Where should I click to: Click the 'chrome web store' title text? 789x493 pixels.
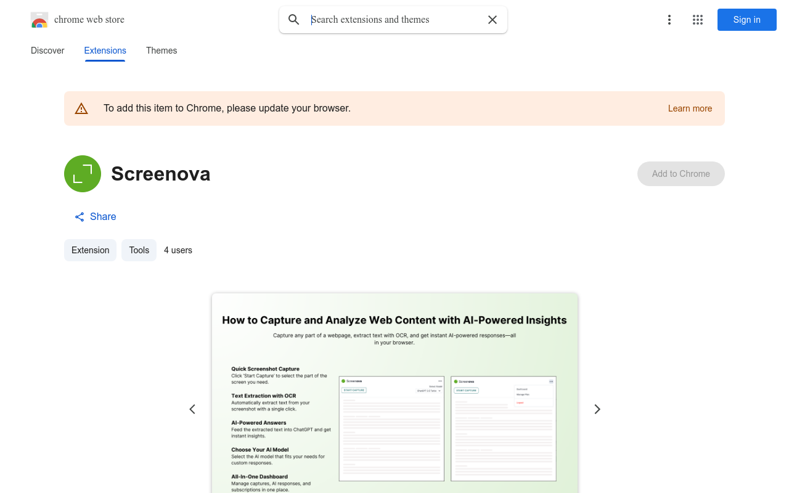[x=89, y=20]
